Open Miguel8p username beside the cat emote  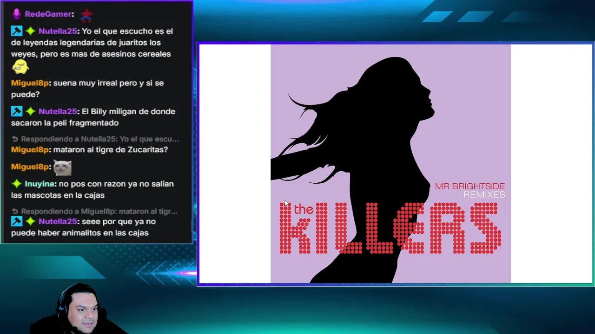[30, 167]
